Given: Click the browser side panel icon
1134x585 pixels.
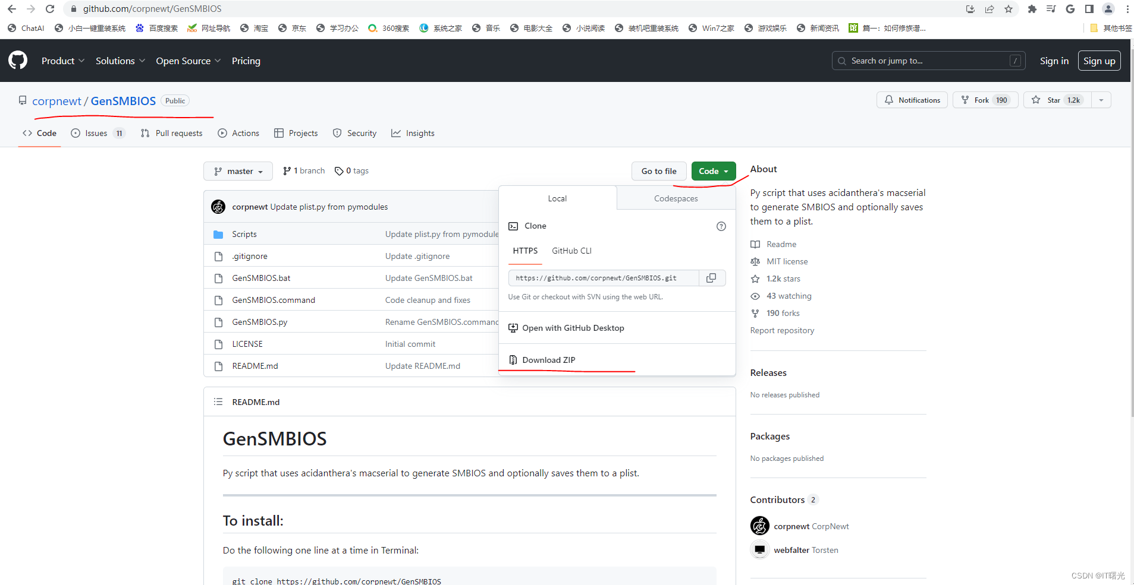Looking at the screenshot, I should pyautogui.click(x=1089, y=9).
